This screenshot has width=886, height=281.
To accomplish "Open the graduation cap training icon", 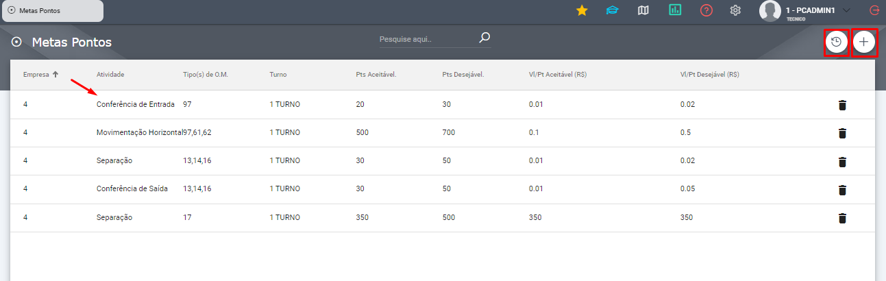I will [613, 10].
